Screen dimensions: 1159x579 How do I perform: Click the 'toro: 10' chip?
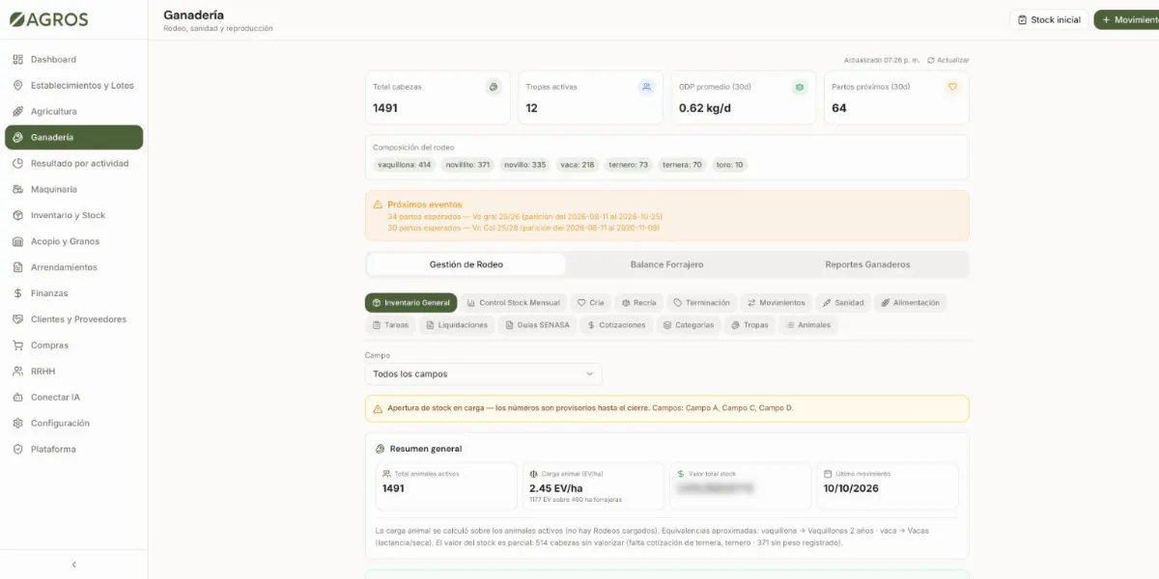[729, 165]
